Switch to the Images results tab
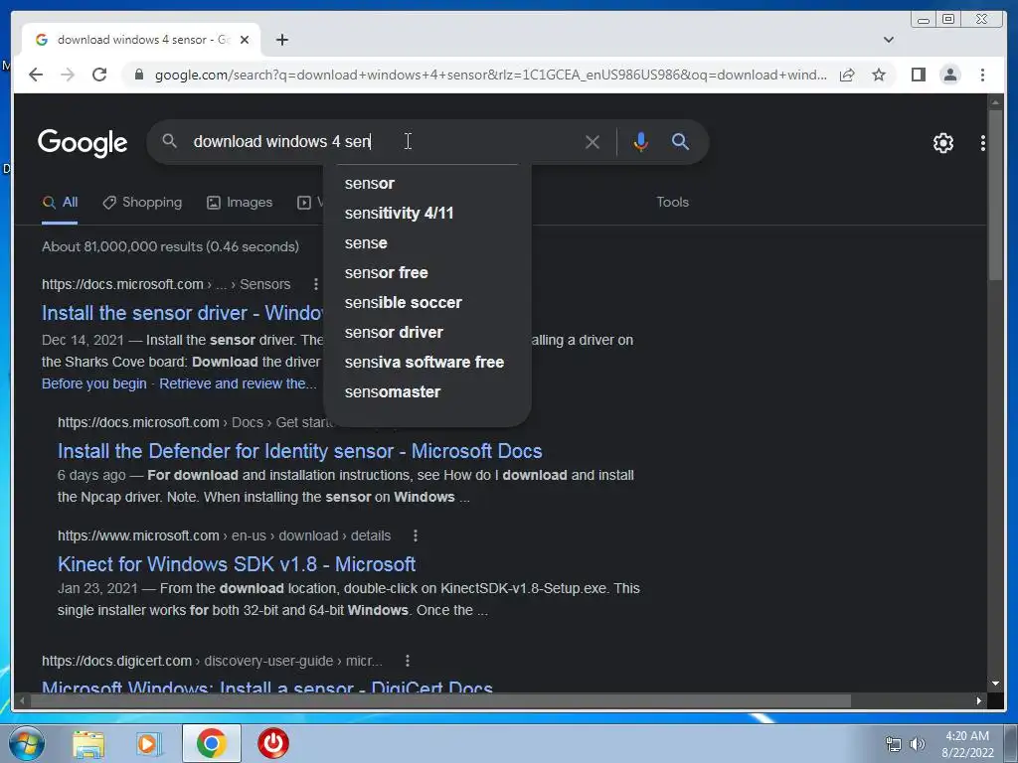 pos(240,203)
